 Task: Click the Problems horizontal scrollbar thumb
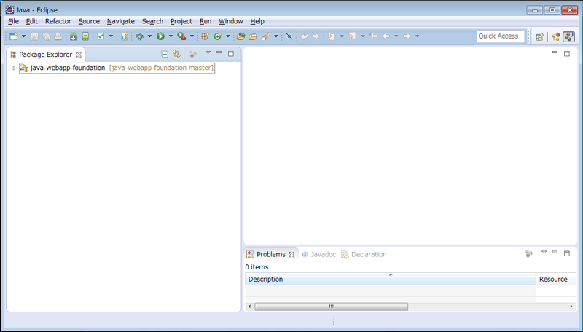pos(331,307)
